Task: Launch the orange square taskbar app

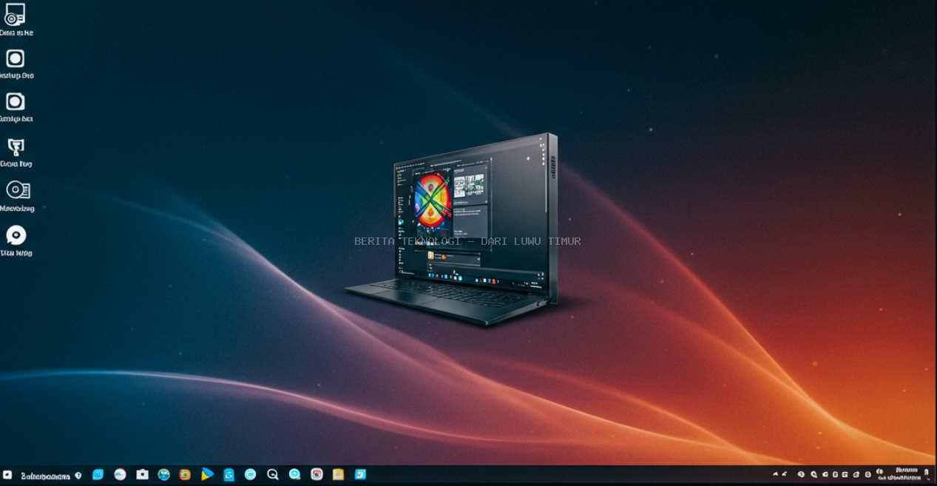Action: (x=185, y=475)
